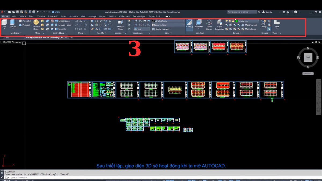
Task: Switch to the Visualize ribbon tab
Action: coord(41,16)
